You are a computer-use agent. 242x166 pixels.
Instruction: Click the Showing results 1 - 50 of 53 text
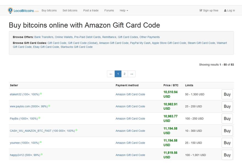coord(216,65)
